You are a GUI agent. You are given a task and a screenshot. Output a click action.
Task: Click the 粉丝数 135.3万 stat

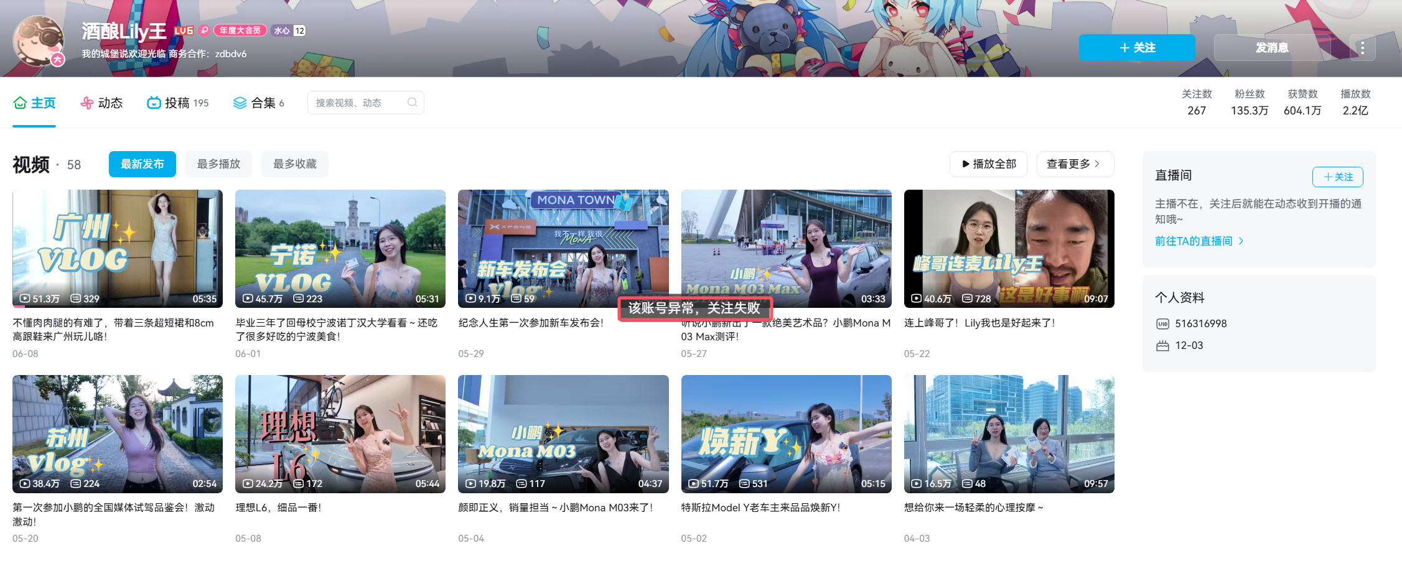pos(1250,103)
